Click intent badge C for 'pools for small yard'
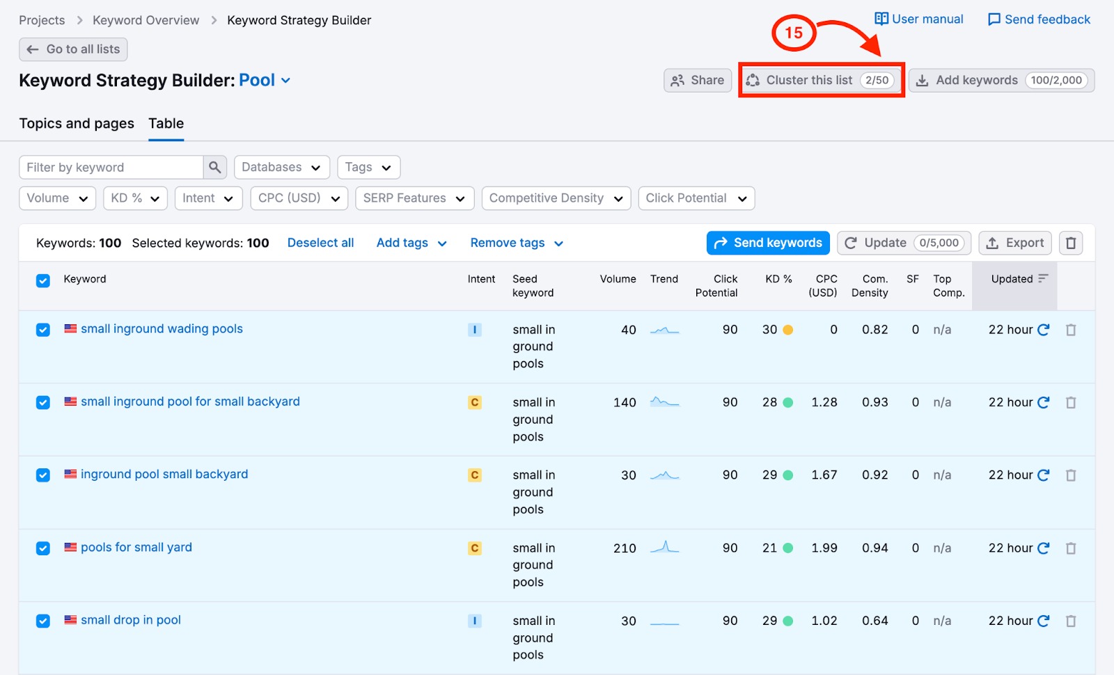This screenshot has height=675, width=1114. tap(475, 548)
